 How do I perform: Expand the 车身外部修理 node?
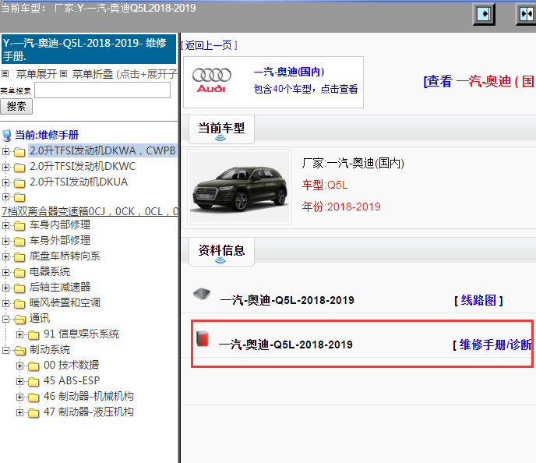5,241
